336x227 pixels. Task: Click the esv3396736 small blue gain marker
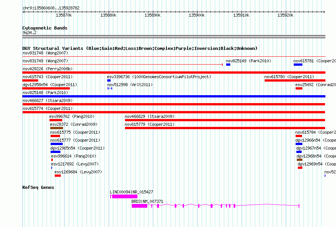(109, 80)
